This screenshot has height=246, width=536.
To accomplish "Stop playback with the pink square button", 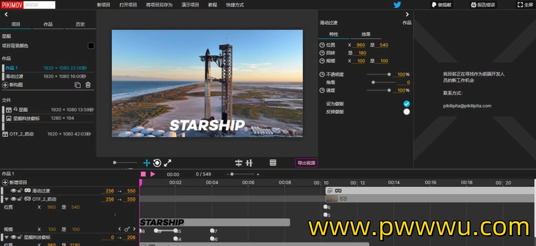I will [143, 174].
